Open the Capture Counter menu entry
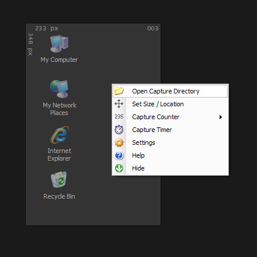257x257 pixels. coord(170,117)
